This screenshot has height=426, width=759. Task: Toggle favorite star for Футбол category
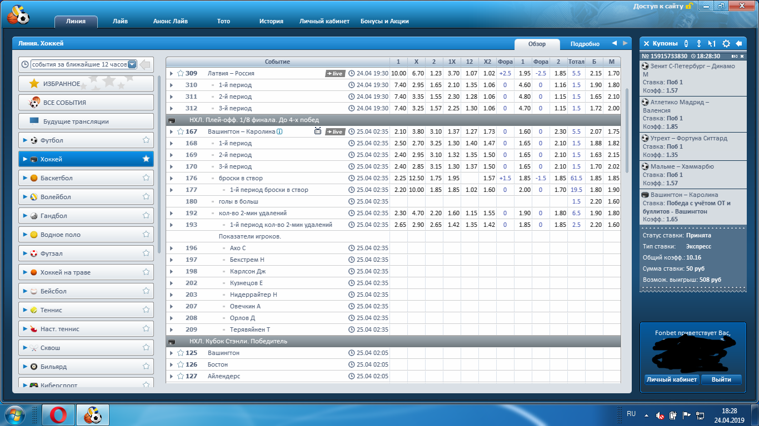click(x=146, y=140)
